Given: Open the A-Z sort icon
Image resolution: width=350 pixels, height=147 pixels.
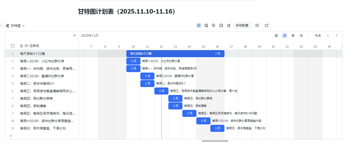Looking at the screenshot, I should click(229, 25).
